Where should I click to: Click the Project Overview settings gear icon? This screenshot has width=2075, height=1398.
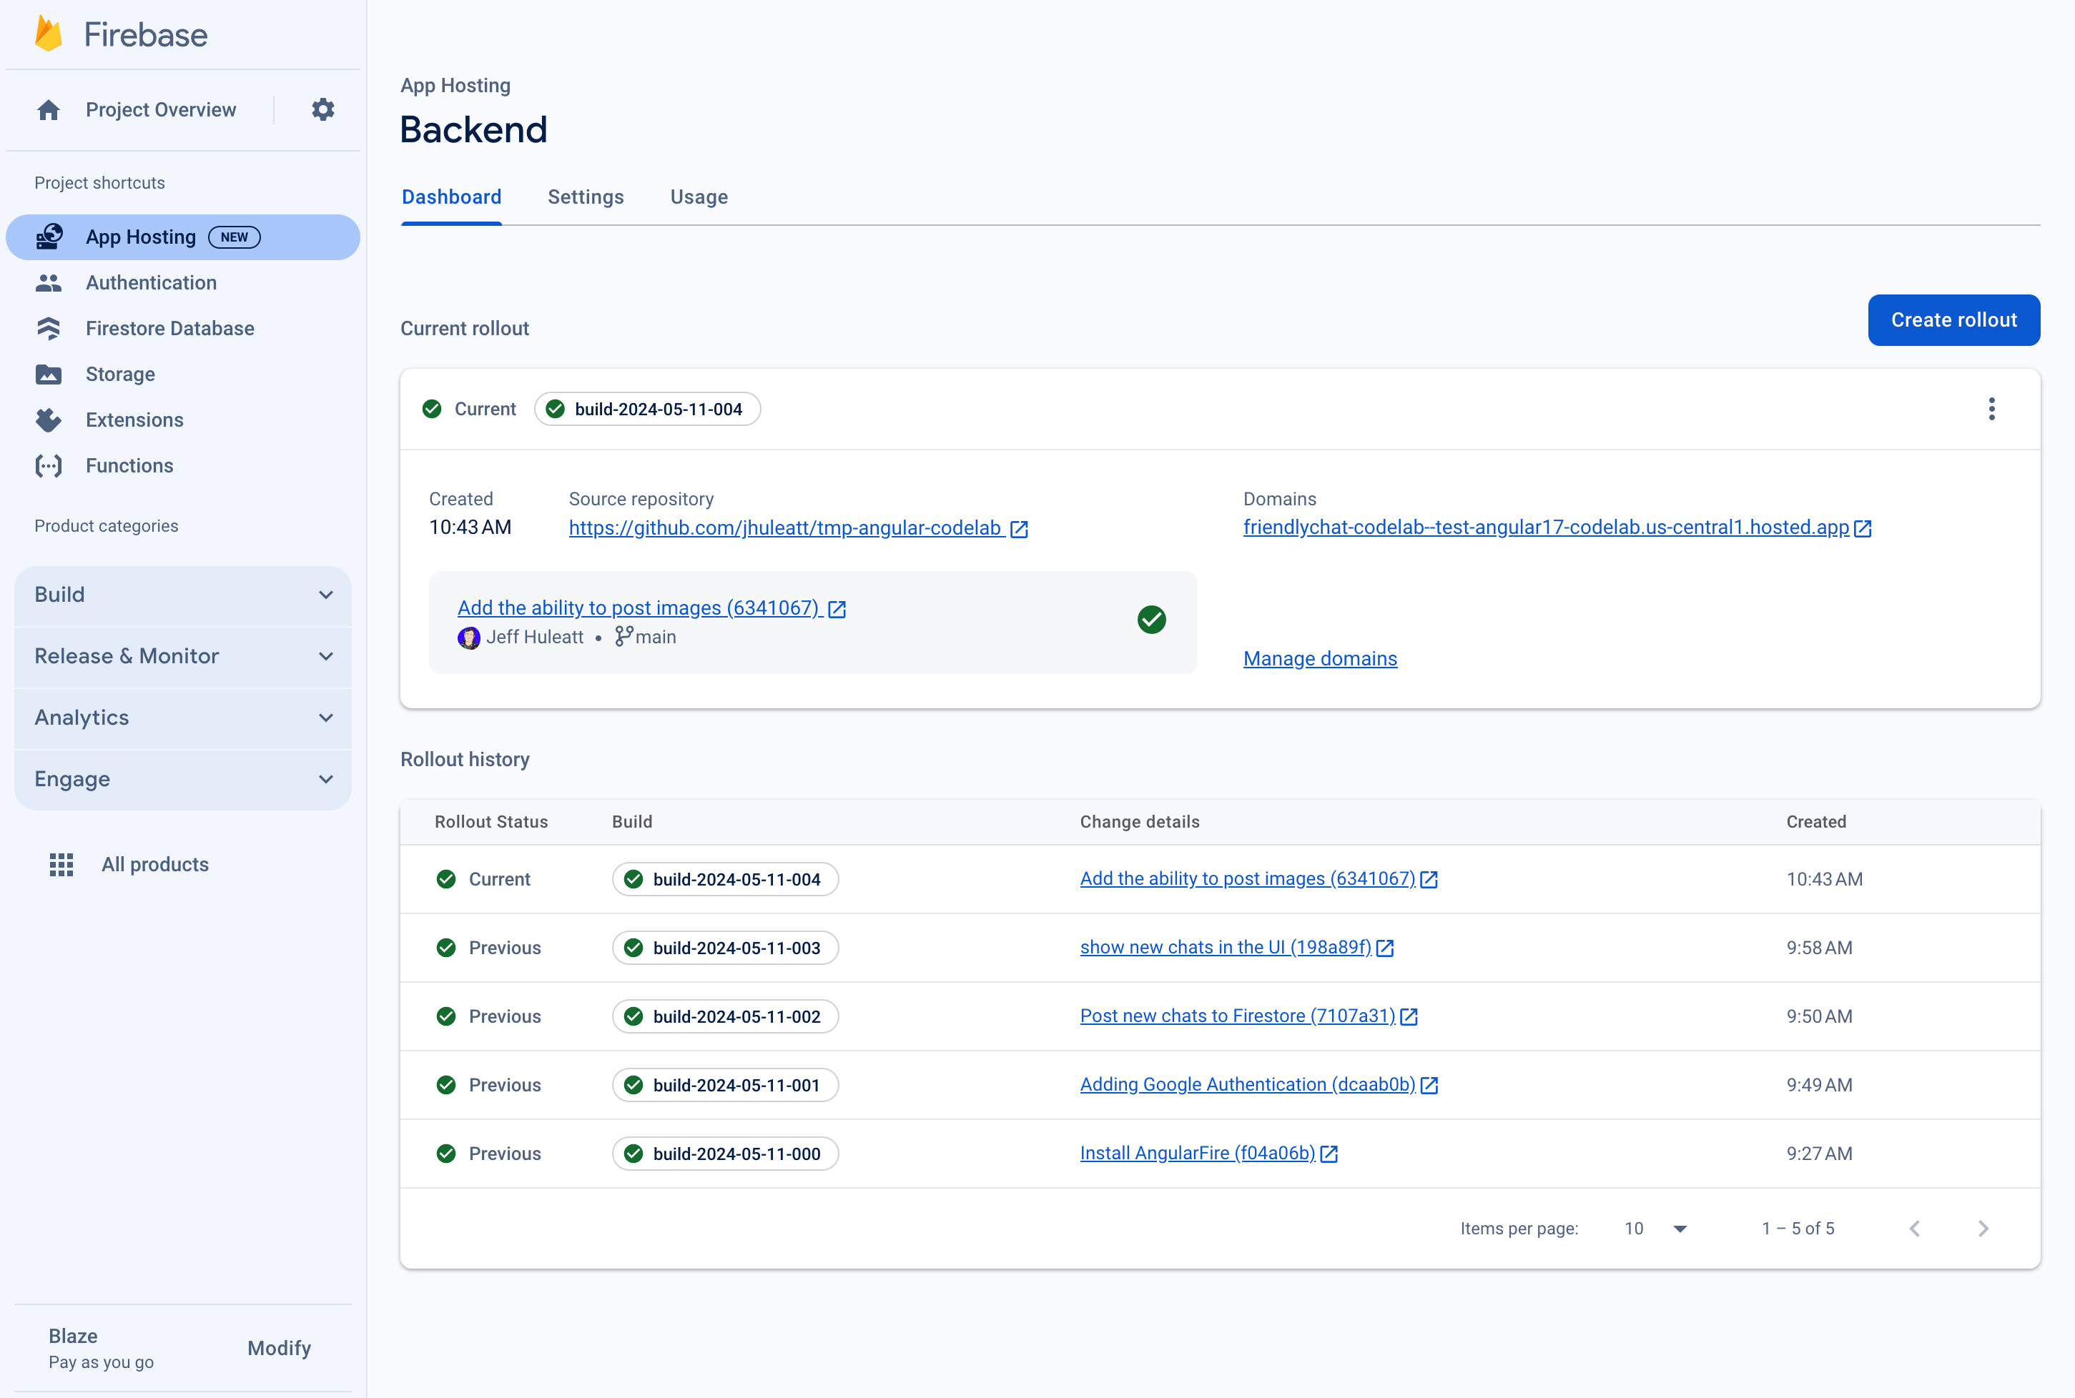[323, 109]
